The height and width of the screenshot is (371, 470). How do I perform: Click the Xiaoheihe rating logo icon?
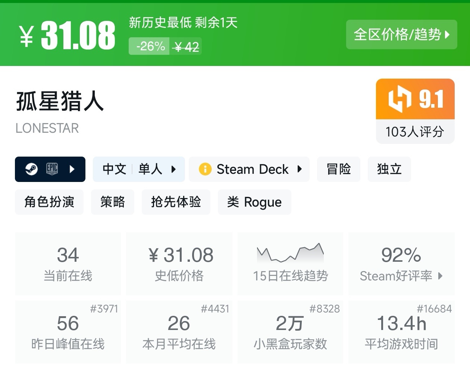click(399, 99)
